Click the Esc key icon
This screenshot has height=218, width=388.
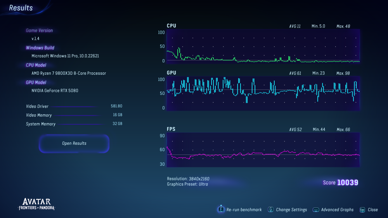click(x=362, y=209)
